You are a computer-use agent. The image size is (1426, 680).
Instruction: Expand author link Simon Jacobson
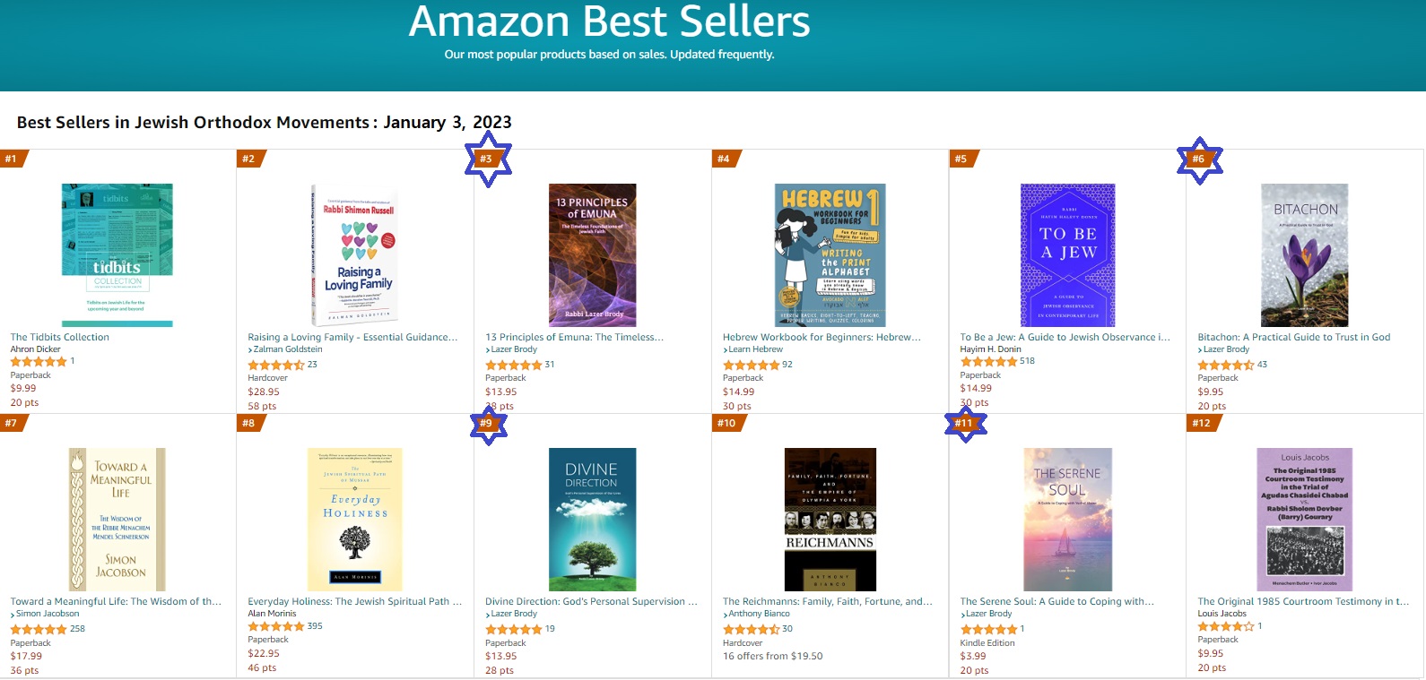coord(47,614)
